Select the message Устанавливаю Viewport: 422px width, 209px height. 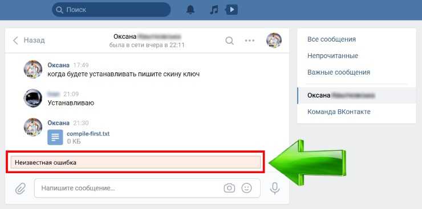tap(71, 103)
